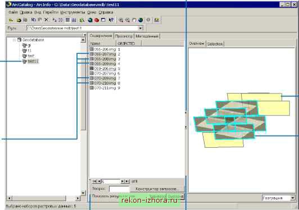The width and height of the screenshot is (299, 210).
Task: Open the Файл menu
Action: (13, 12)
